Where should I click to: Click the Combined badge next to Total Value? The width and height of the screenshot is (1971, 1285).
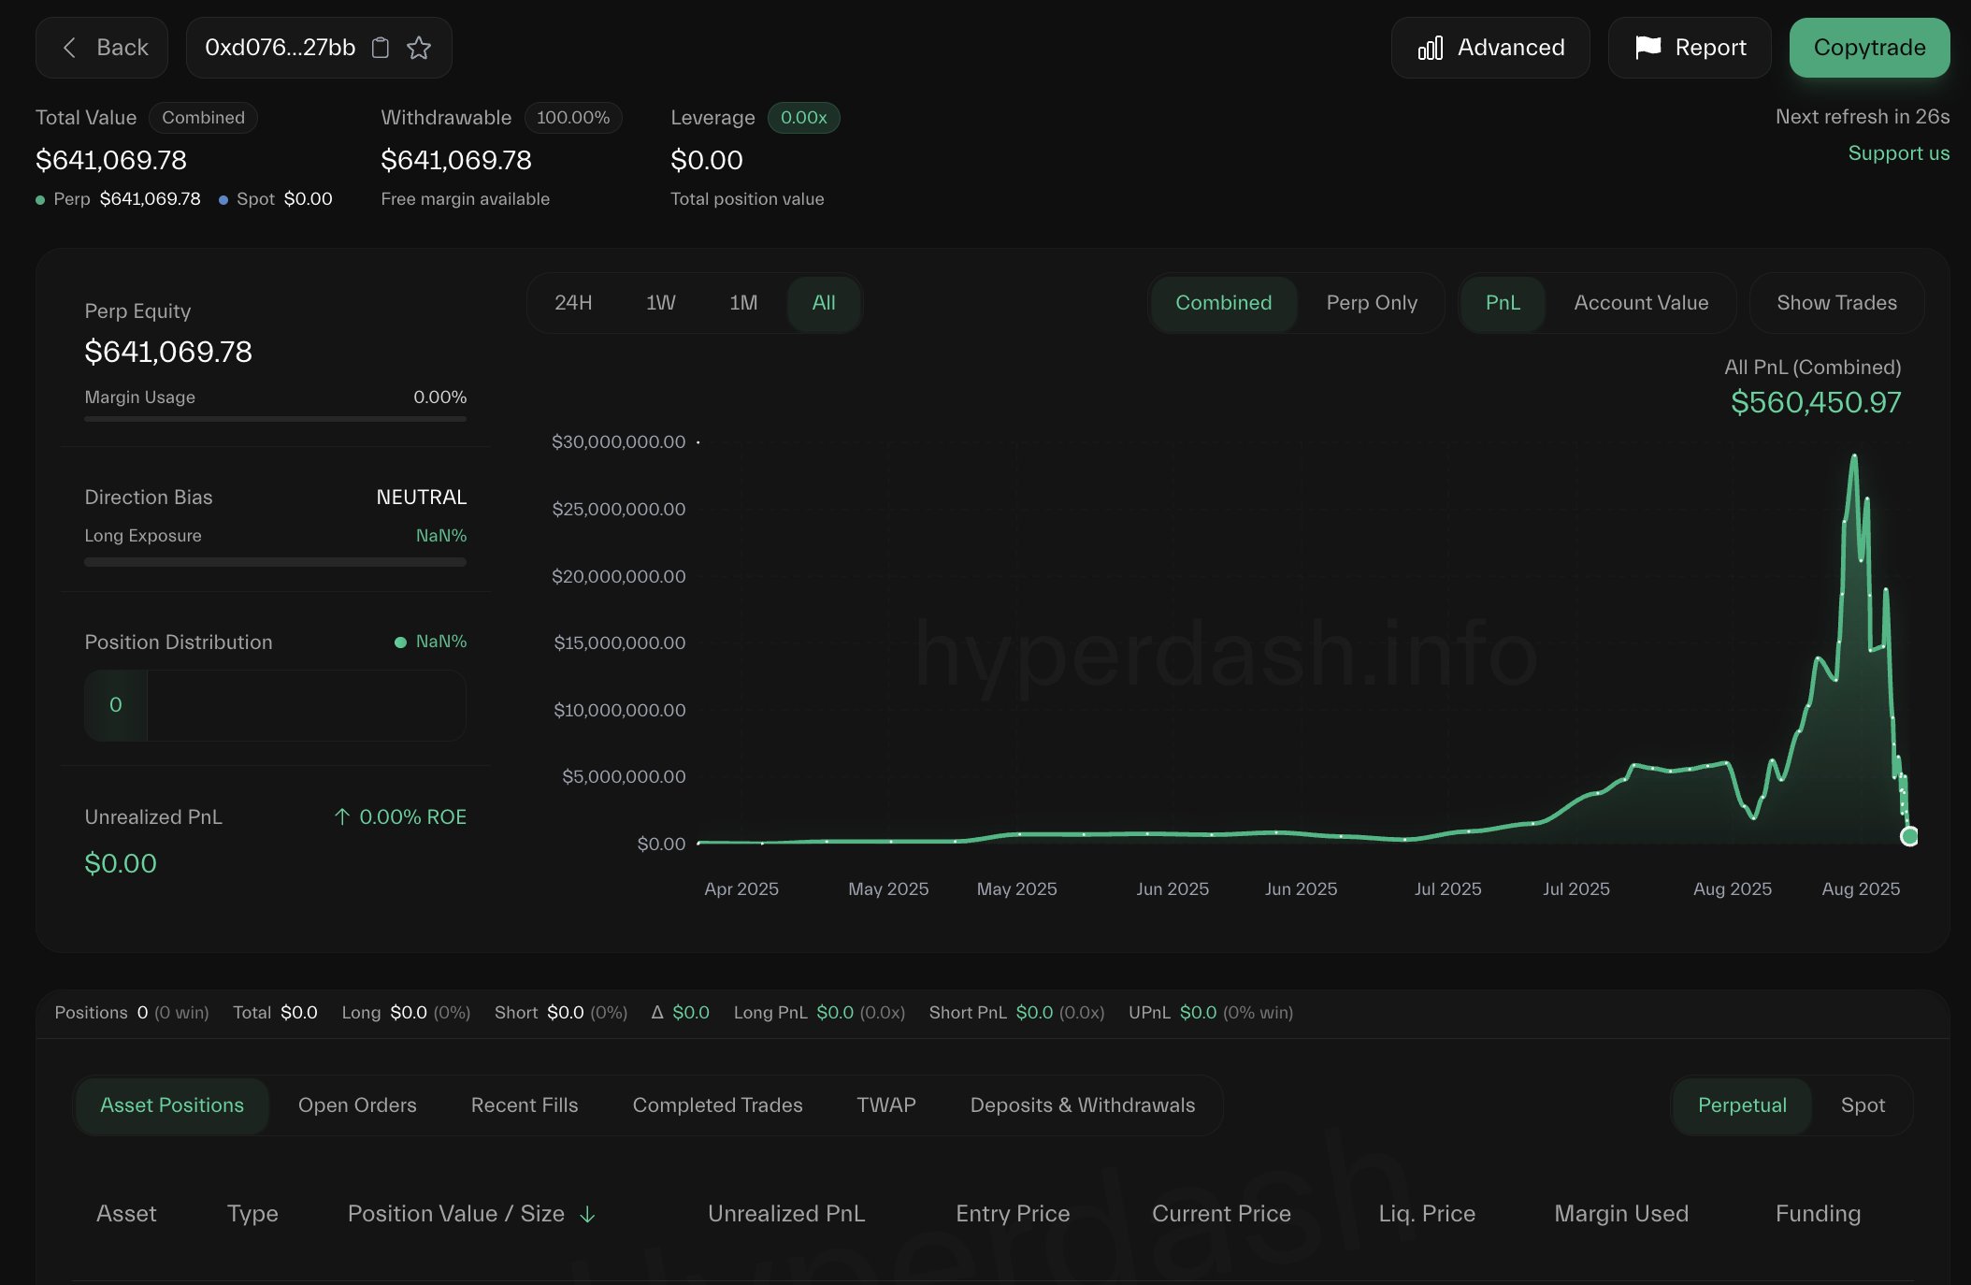(x=203, y=118)
